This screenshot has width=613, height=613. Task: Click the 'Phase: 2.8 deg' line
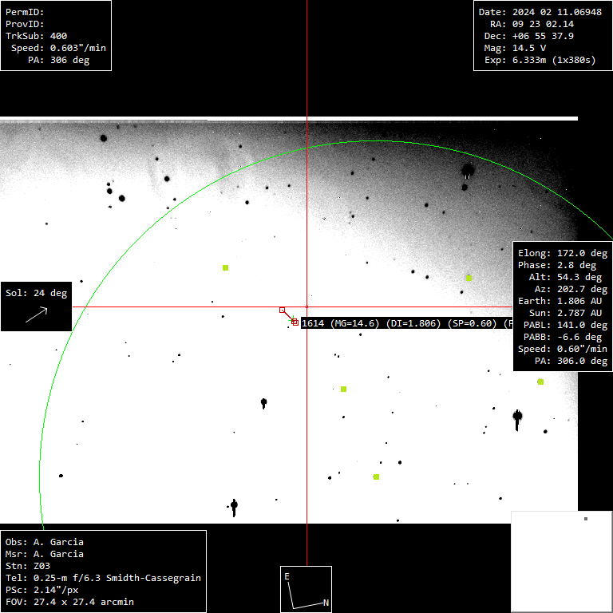click(x=557, y=265)
